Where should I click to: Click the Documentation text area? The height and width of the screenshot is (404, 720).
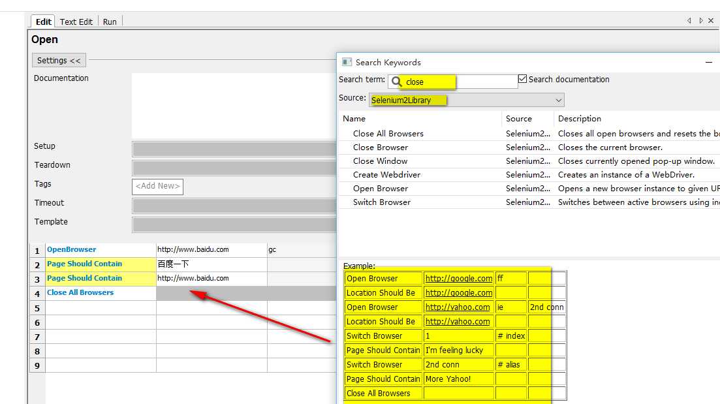click(234, 106)
